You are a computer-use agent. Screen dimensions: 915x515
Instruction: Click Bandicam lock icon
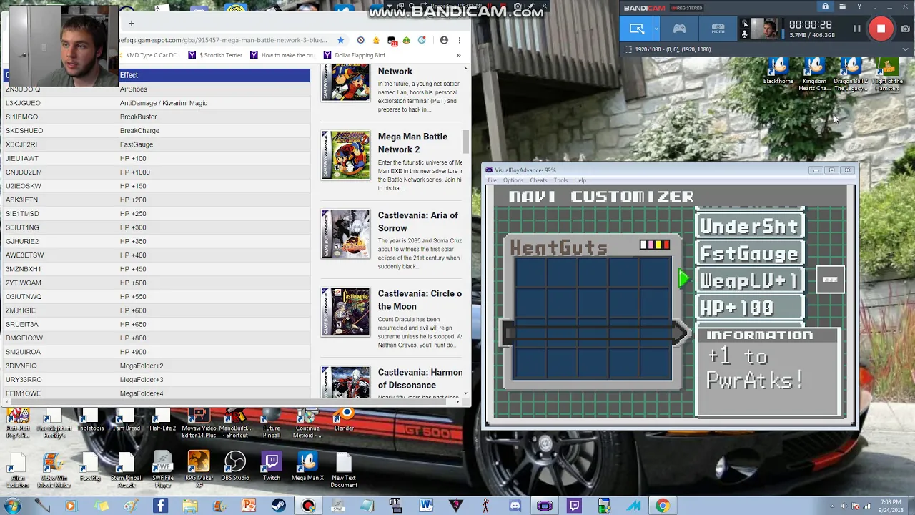pyautogui.click(x=825, y=6)
